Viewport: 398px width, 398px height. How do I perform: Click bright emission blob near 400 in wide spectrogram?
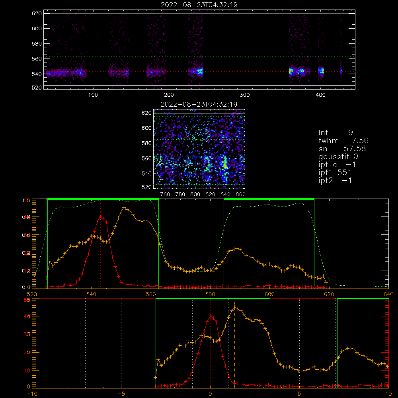click(x=321, y=71)
